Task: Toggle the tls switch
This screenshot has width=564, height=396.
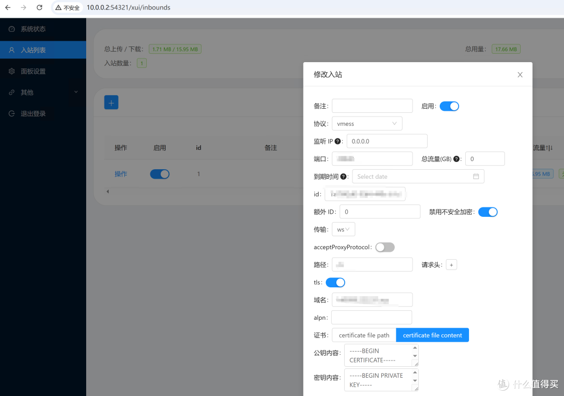Action: pyautogui.click(x=335, y=282)
